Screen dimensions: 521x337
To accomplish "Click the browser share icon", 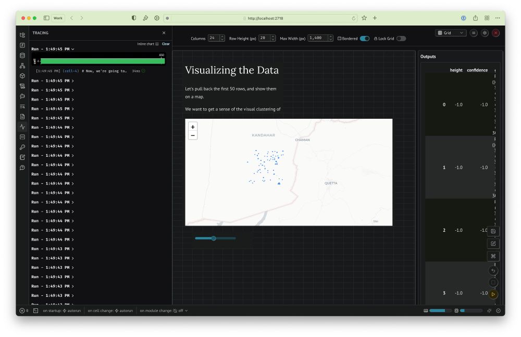I will pos(476,18).
